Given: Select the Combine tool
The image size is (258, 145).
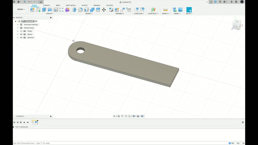Looking at the screenshot, I should (92, 10).
